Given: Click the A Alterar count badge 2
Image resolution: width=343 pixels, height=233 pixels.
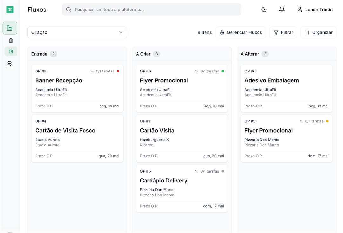Looking at the screenshot, I should (265, 54).
